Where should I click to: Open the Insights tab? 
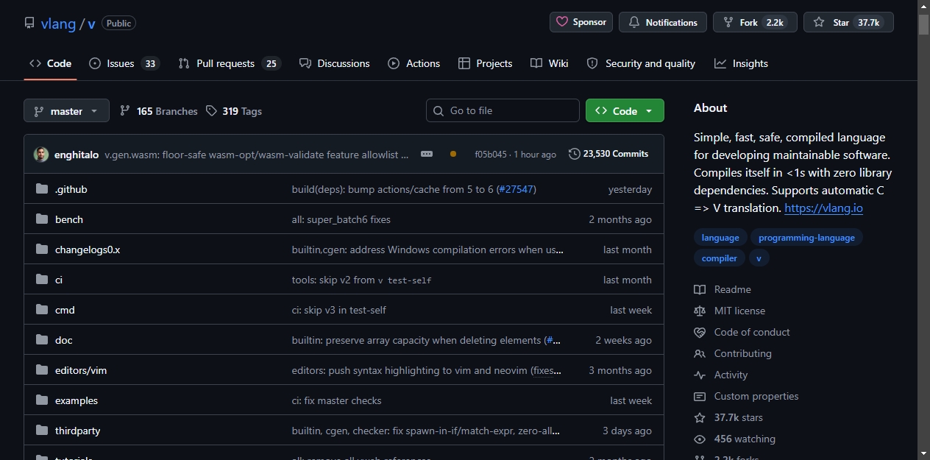[x=741, y=63]
